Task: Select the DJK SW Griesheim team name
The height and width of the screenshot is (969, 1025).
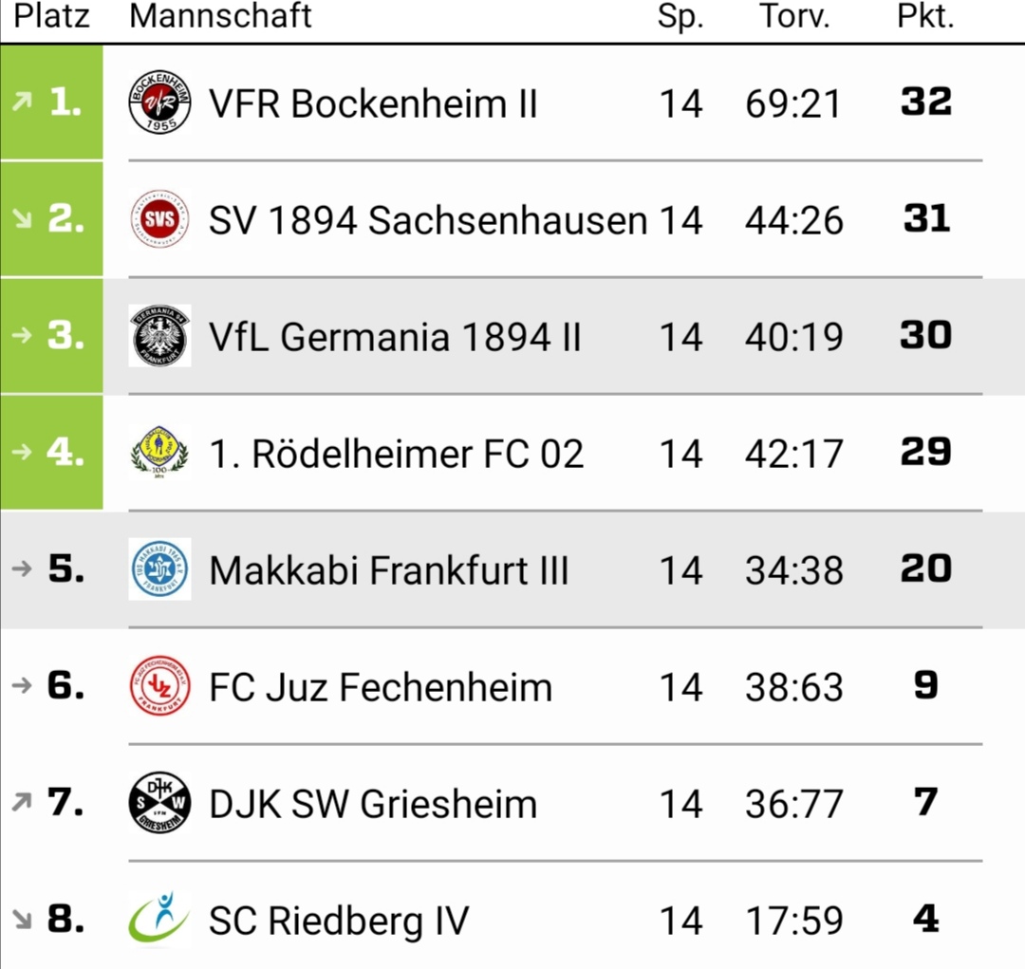Action: pos(373,804)
